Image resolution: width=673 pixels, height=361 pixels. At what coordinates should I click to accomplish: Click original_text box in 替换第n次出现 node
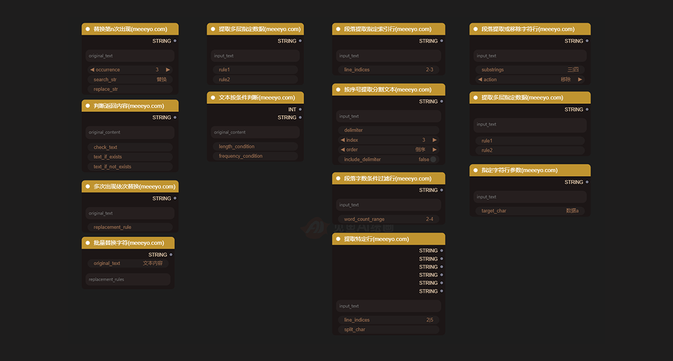click(x=130, y=56)
